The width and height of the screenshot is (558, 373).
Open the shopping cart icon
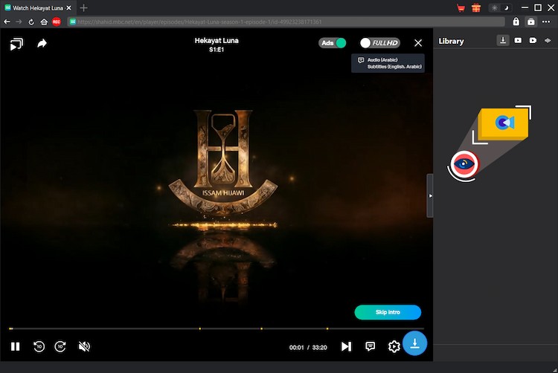461,8
